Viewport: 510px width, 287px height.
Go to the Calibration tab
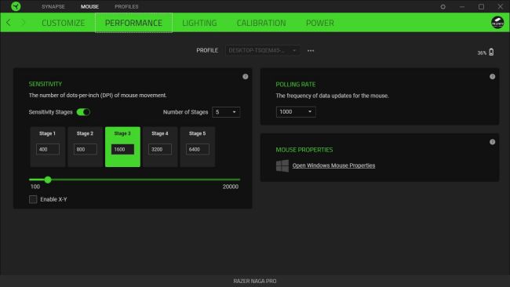pyautogui.click(x=261, y=23)
